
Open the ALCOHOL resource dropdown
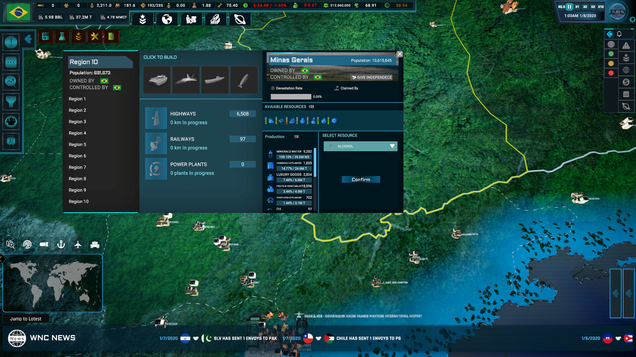click(x=360, y=146)
